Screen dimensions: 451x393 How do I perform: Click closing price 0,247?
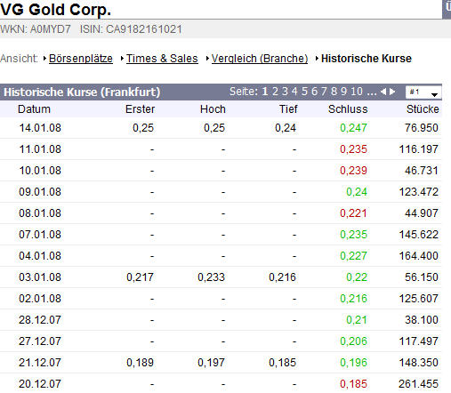pos(353,128)
